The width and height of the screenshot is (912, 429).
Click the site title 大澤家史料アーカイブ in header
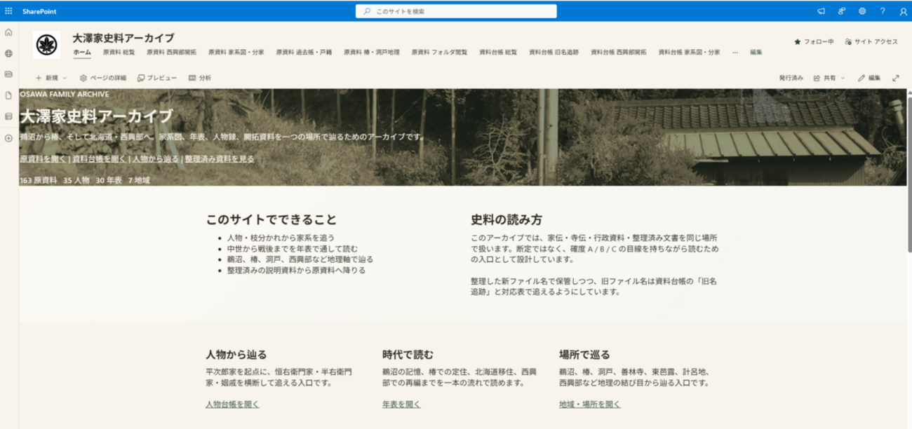pos(123,38)
